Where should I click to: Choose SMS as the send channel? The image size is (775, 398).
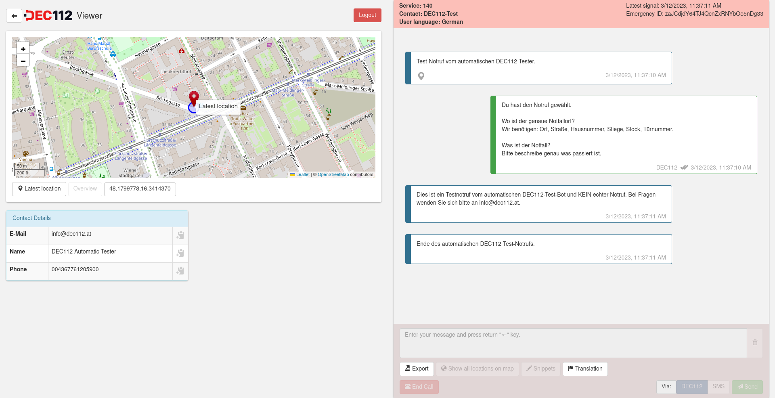(718, 387)
